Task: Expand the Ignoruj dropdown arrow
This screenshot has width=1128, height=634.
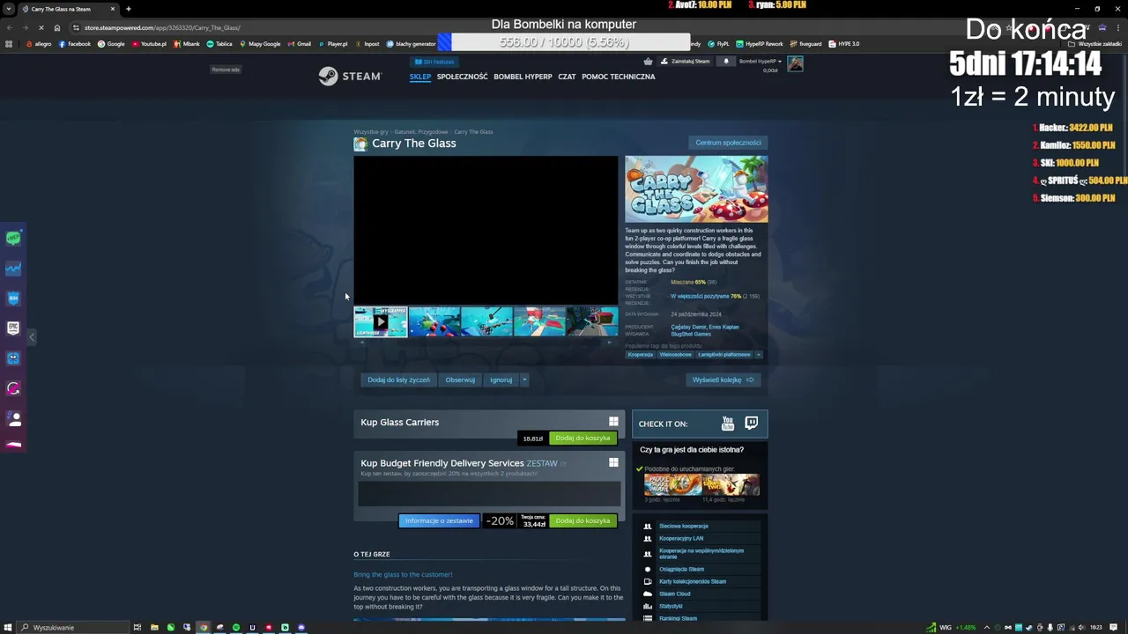Action: click(x=524, y=380)
